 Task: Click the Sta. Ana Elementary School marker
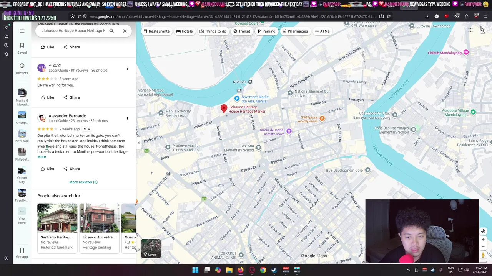[258, 148]
